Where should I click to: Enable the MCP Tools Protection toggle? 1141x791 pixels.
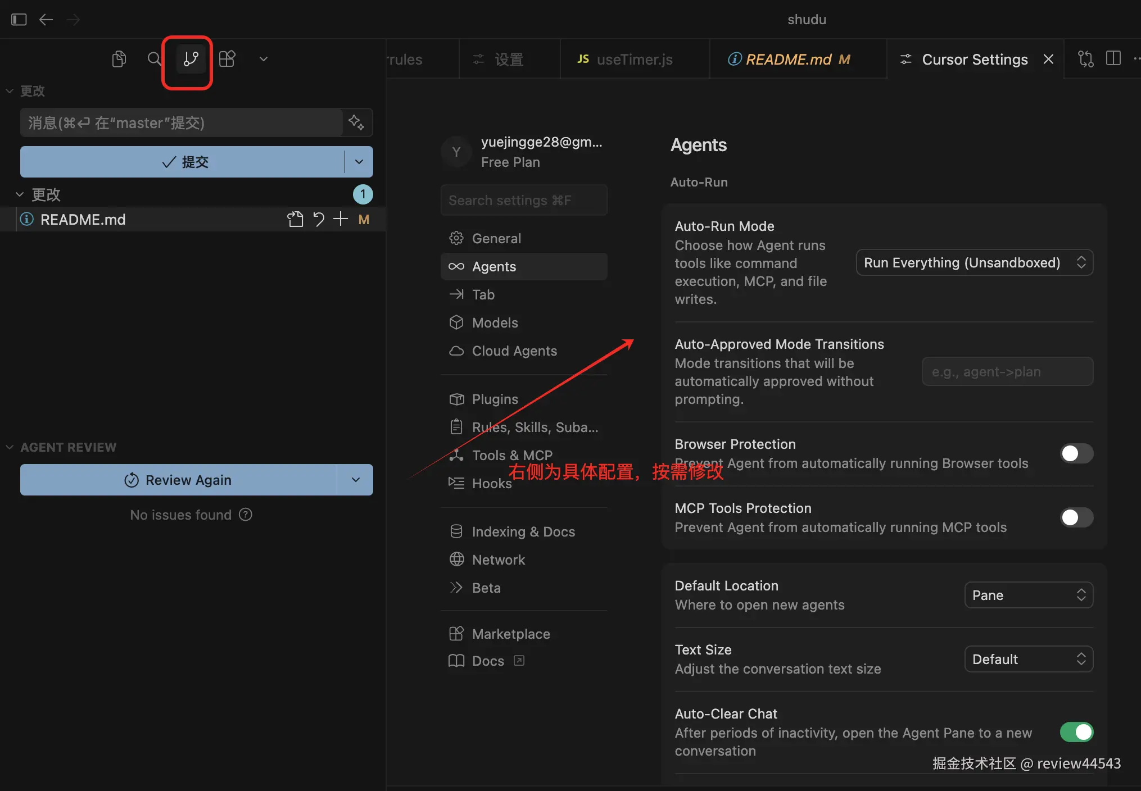click(1076, 517)
